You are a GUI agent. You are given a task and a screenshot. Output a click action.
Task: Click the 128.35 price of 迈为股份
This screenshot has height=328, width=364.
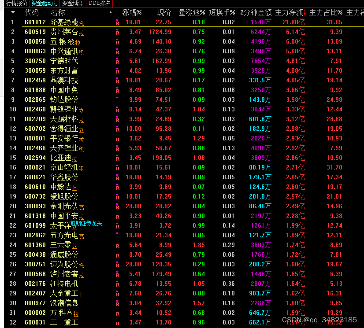click(x=162, y=264)
